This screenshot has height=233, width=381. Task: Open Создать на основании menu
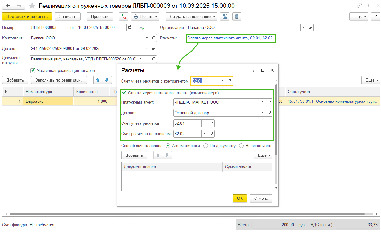click(192, 16)
